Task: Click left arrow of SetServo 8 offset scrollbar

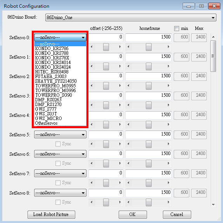Action: point(92,202)
